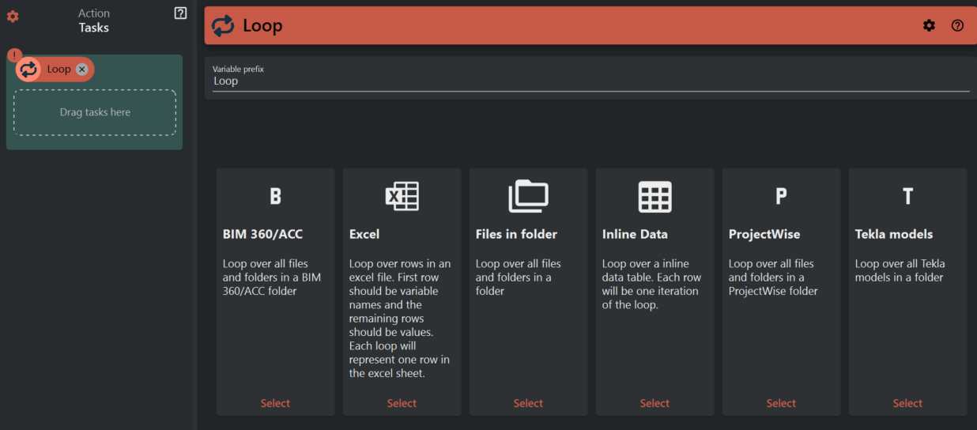Remove the Loop task with X

click(82, 69)
